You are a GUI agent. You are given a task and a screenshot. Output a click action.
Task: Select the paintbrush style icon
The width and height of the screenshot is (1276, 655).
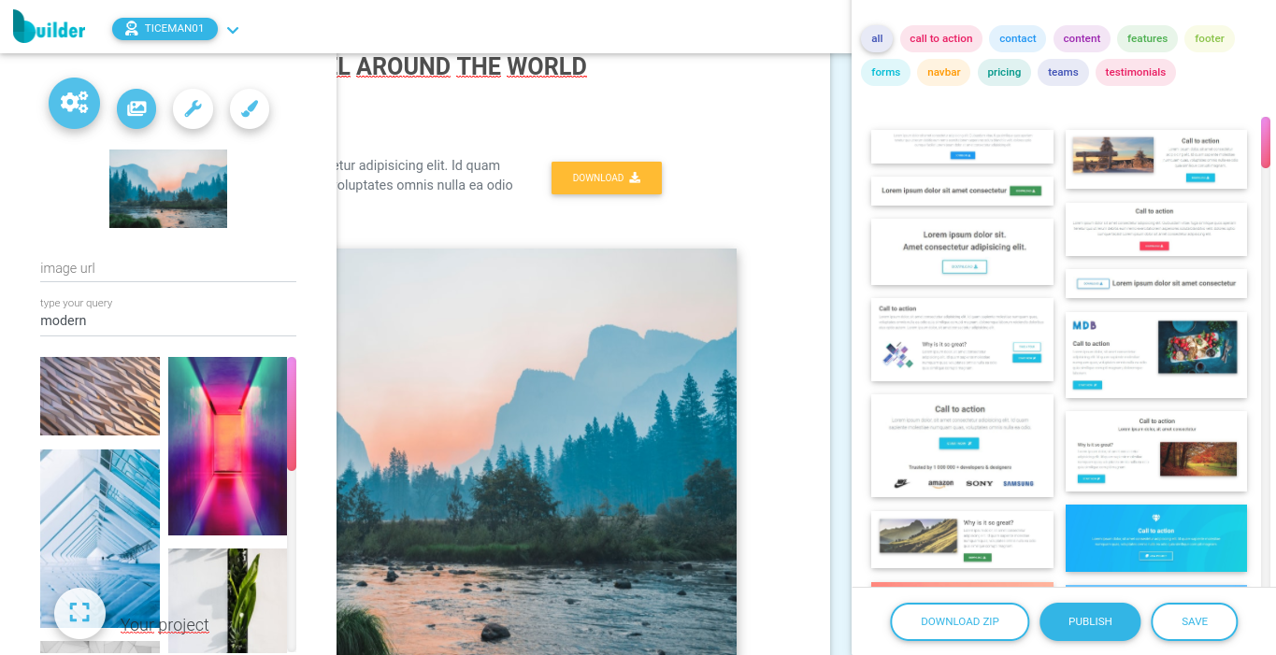click(250, 108)
